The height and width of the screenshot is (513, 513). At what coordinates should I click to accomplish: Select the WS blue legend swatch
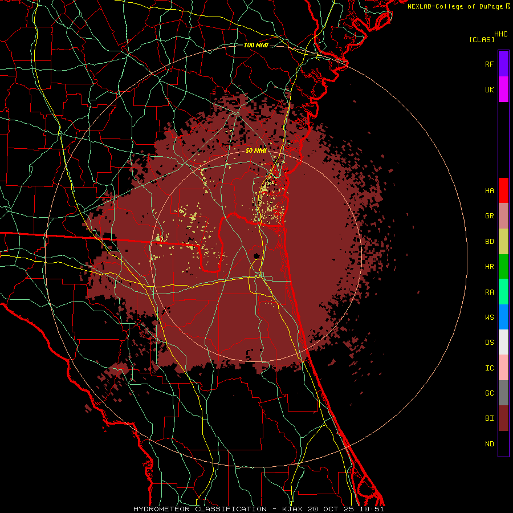503,317
